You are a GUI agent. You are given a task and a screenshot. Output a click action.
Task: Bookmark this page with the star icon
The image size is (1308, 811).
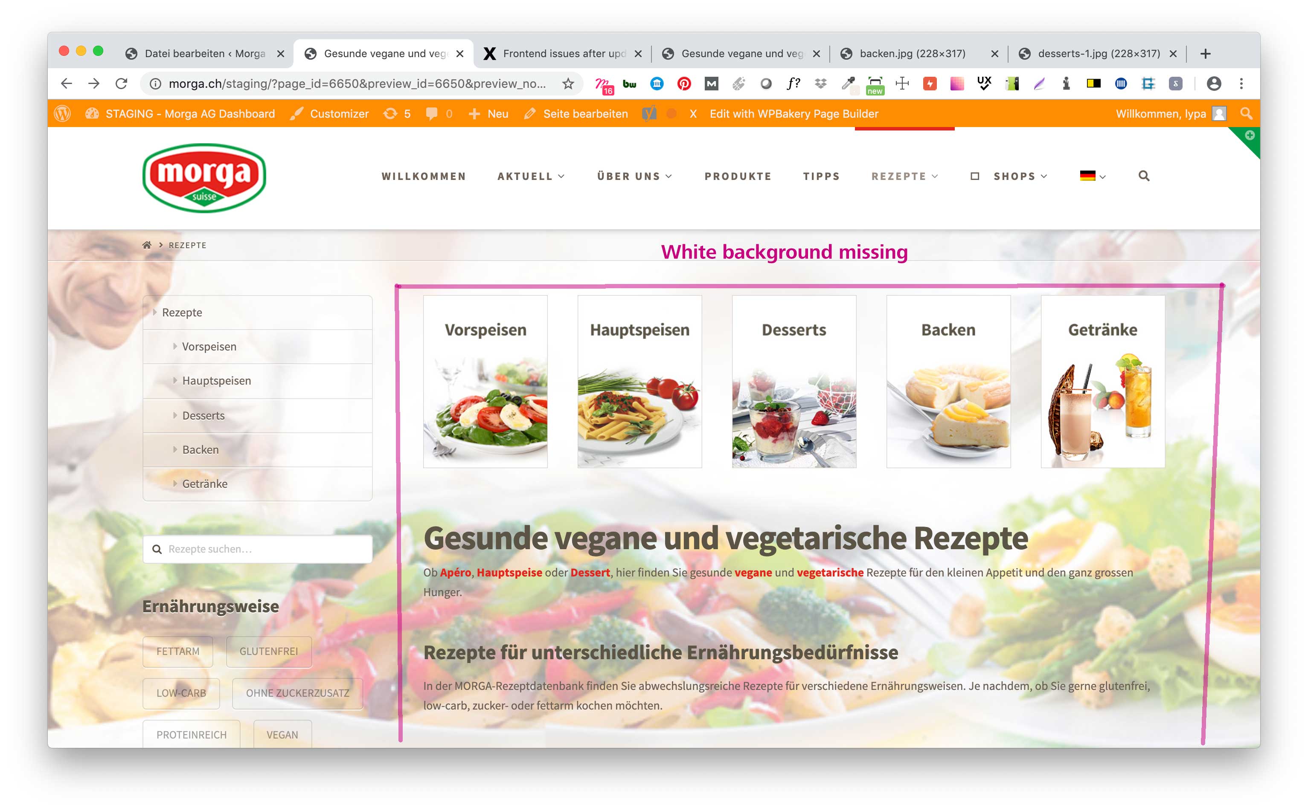pyautogui.click(x=568, y=84)
